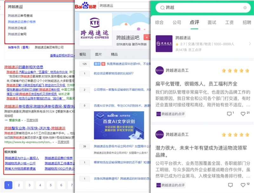Expand dropdown arrow next to 爱查快递
Viewport: 254px width, 193px height.
(22, 120)
